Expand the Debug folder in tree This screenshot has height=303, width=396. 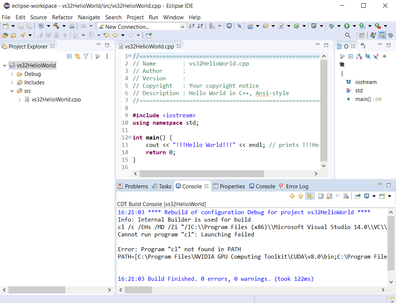point(12,74)
